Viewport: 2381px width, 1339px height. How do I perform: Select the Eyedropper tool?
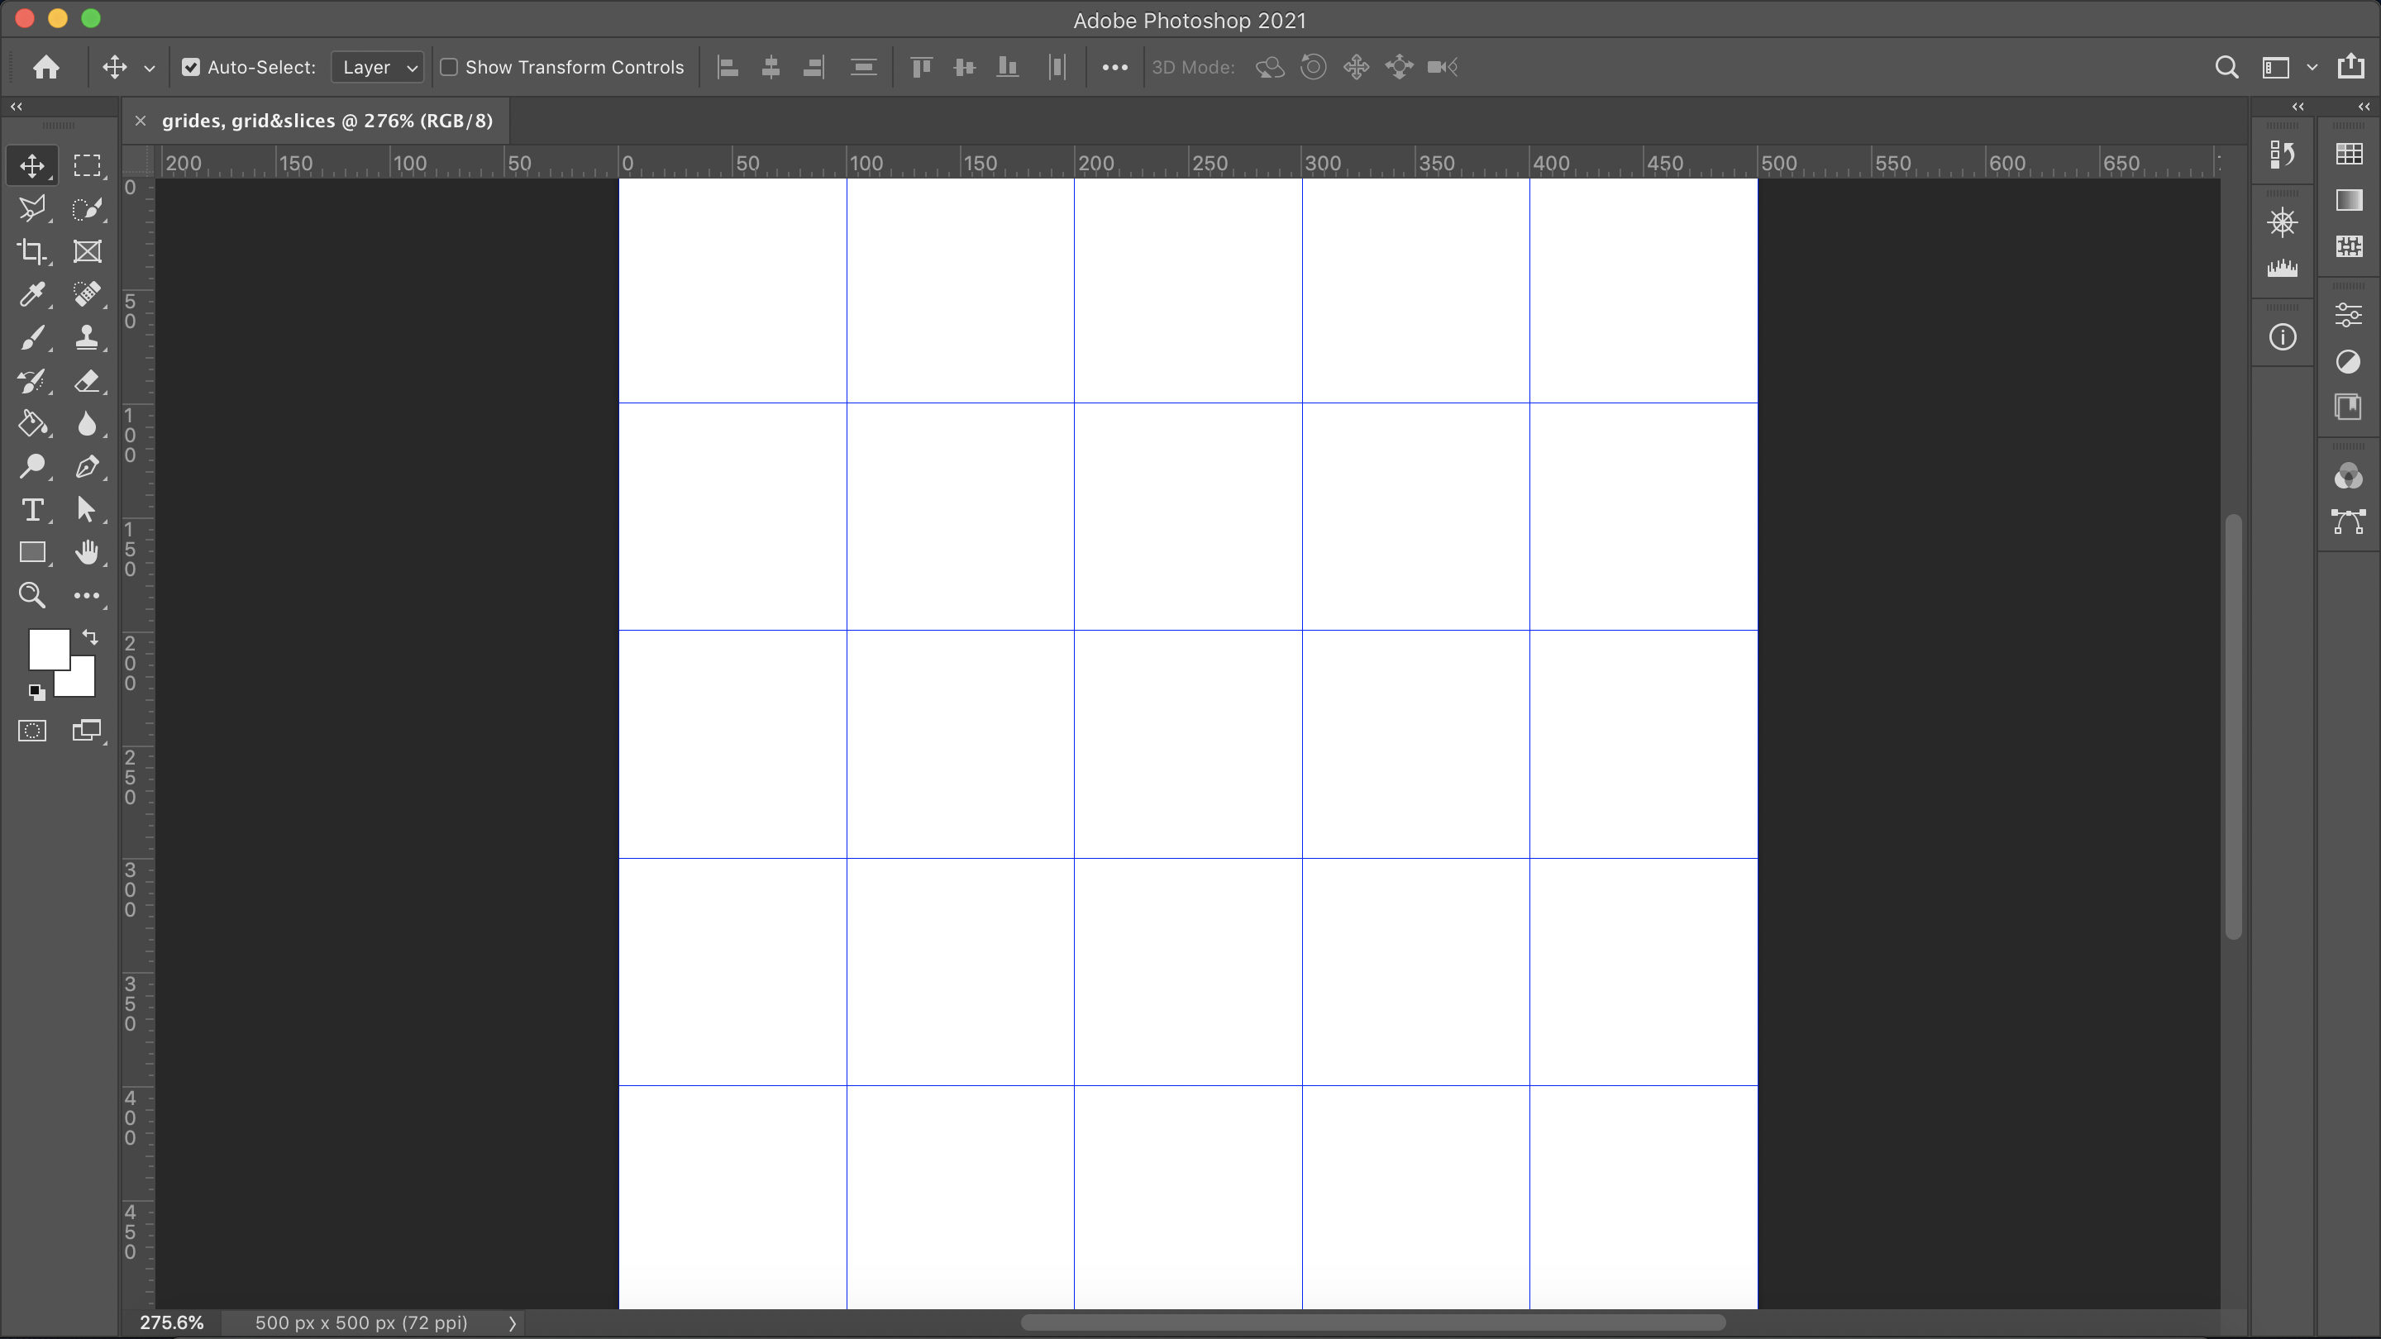coord(31,294)
